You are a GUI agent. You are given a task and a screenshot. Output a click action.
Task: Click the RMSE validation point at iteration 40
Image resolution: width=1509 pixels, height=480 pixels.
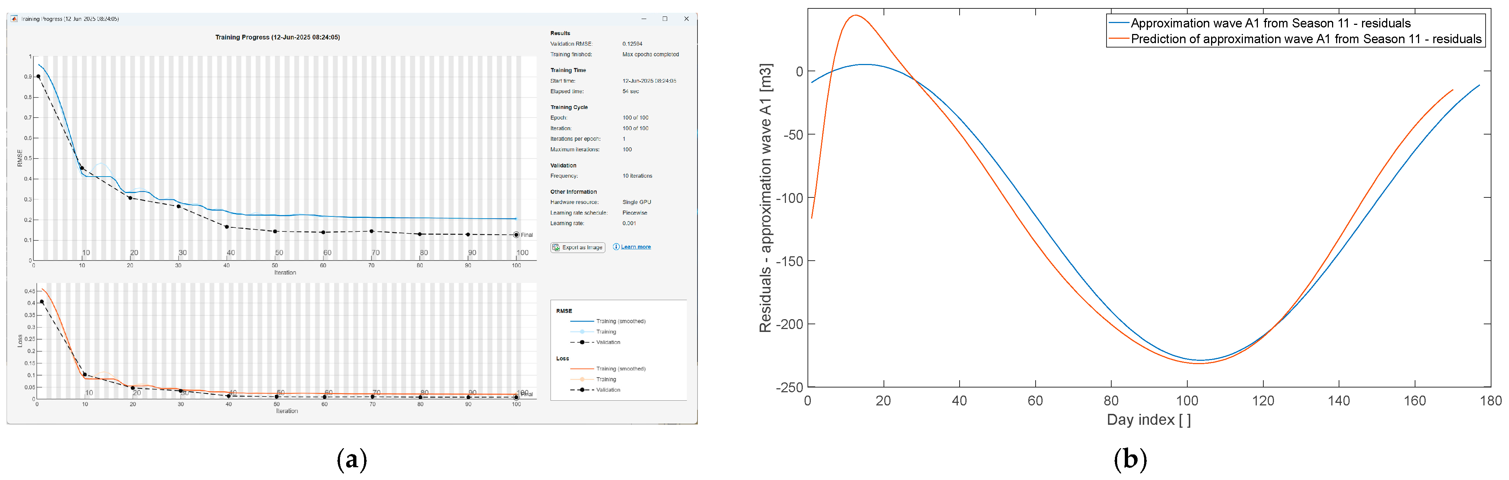pos(227,227)
